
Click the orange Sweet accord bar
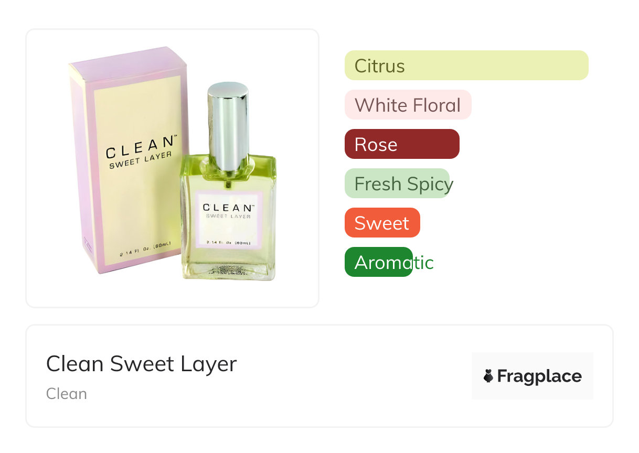click(382, 223)
